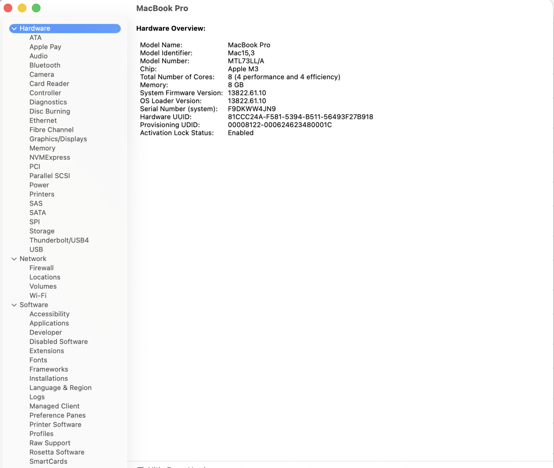
Task: Show Installations in the sidebar
Action: (48, 379)
